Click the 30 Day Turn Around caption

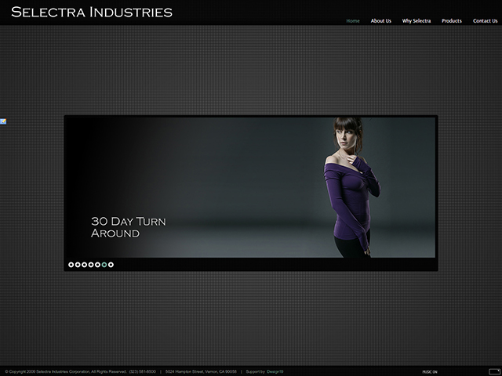click(x=128, y=227)
